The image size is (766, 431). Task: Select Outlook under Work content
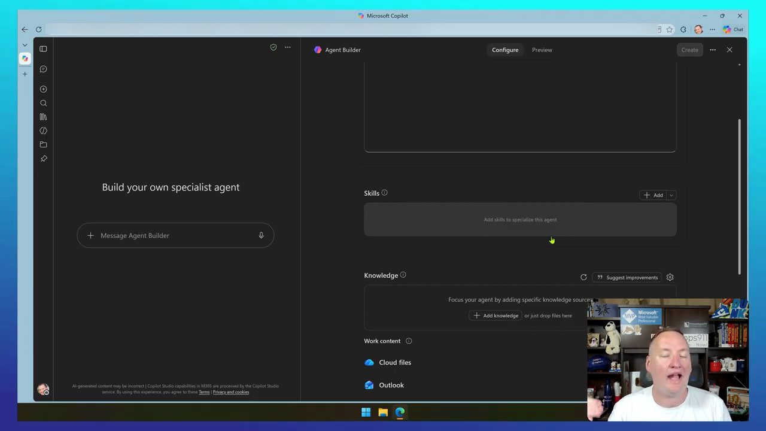[384, 385]
